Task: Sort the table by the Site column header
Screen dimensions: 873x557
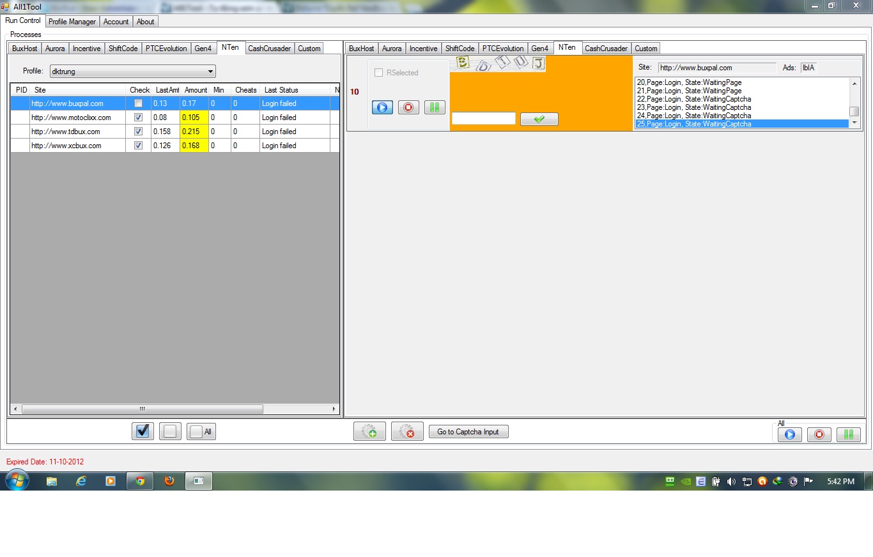Action: (x=78, y=90)
